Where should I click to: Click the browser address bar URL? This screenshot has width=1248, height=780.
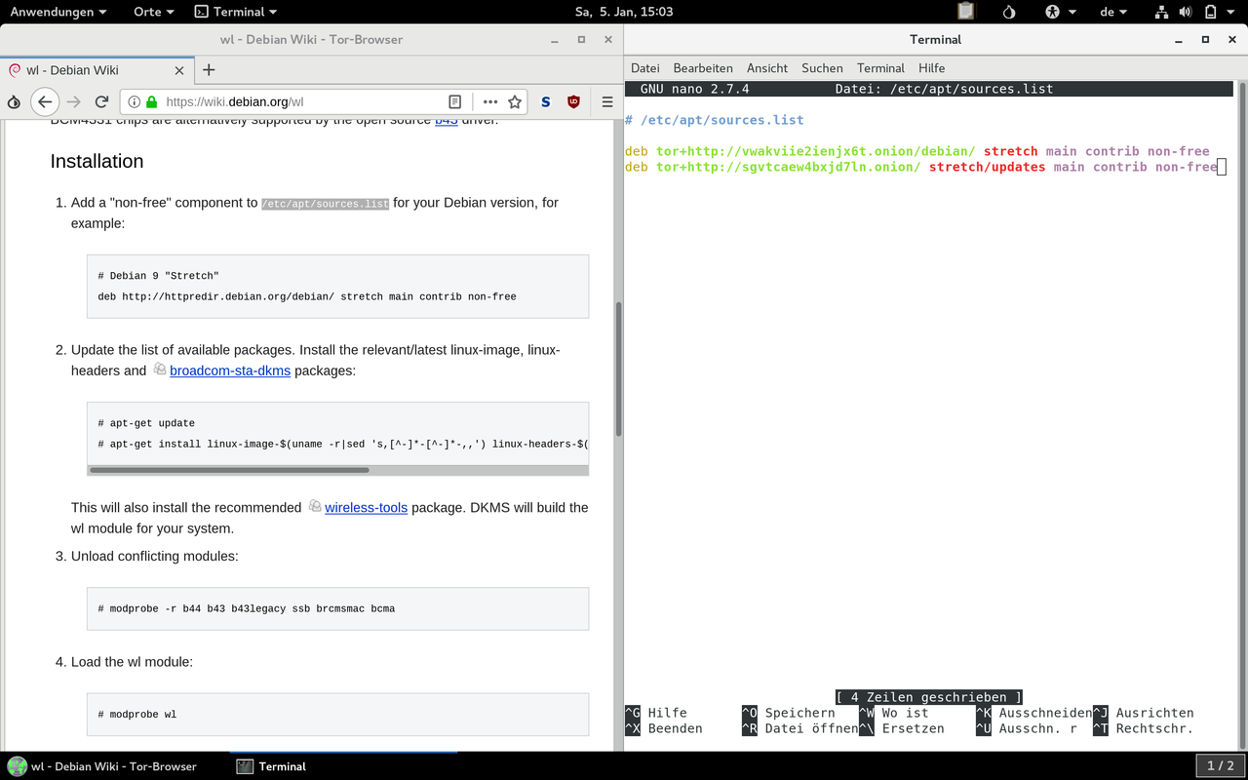pyautogui.click(x=235, y=101)
